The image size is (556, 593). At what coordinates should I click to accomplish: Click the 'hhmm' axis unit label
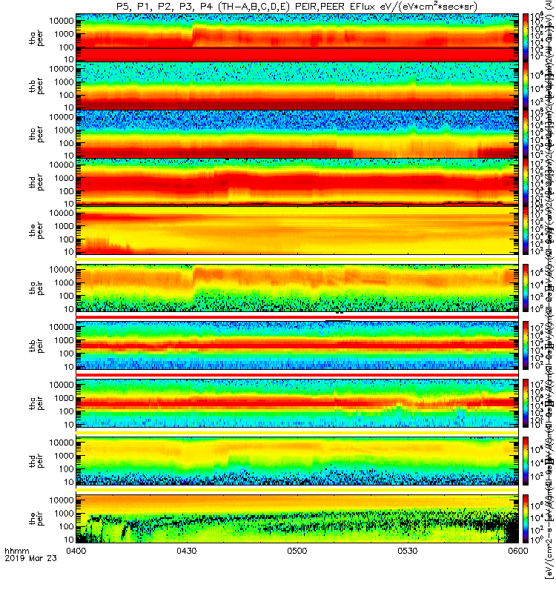click(x=17, y=551)
